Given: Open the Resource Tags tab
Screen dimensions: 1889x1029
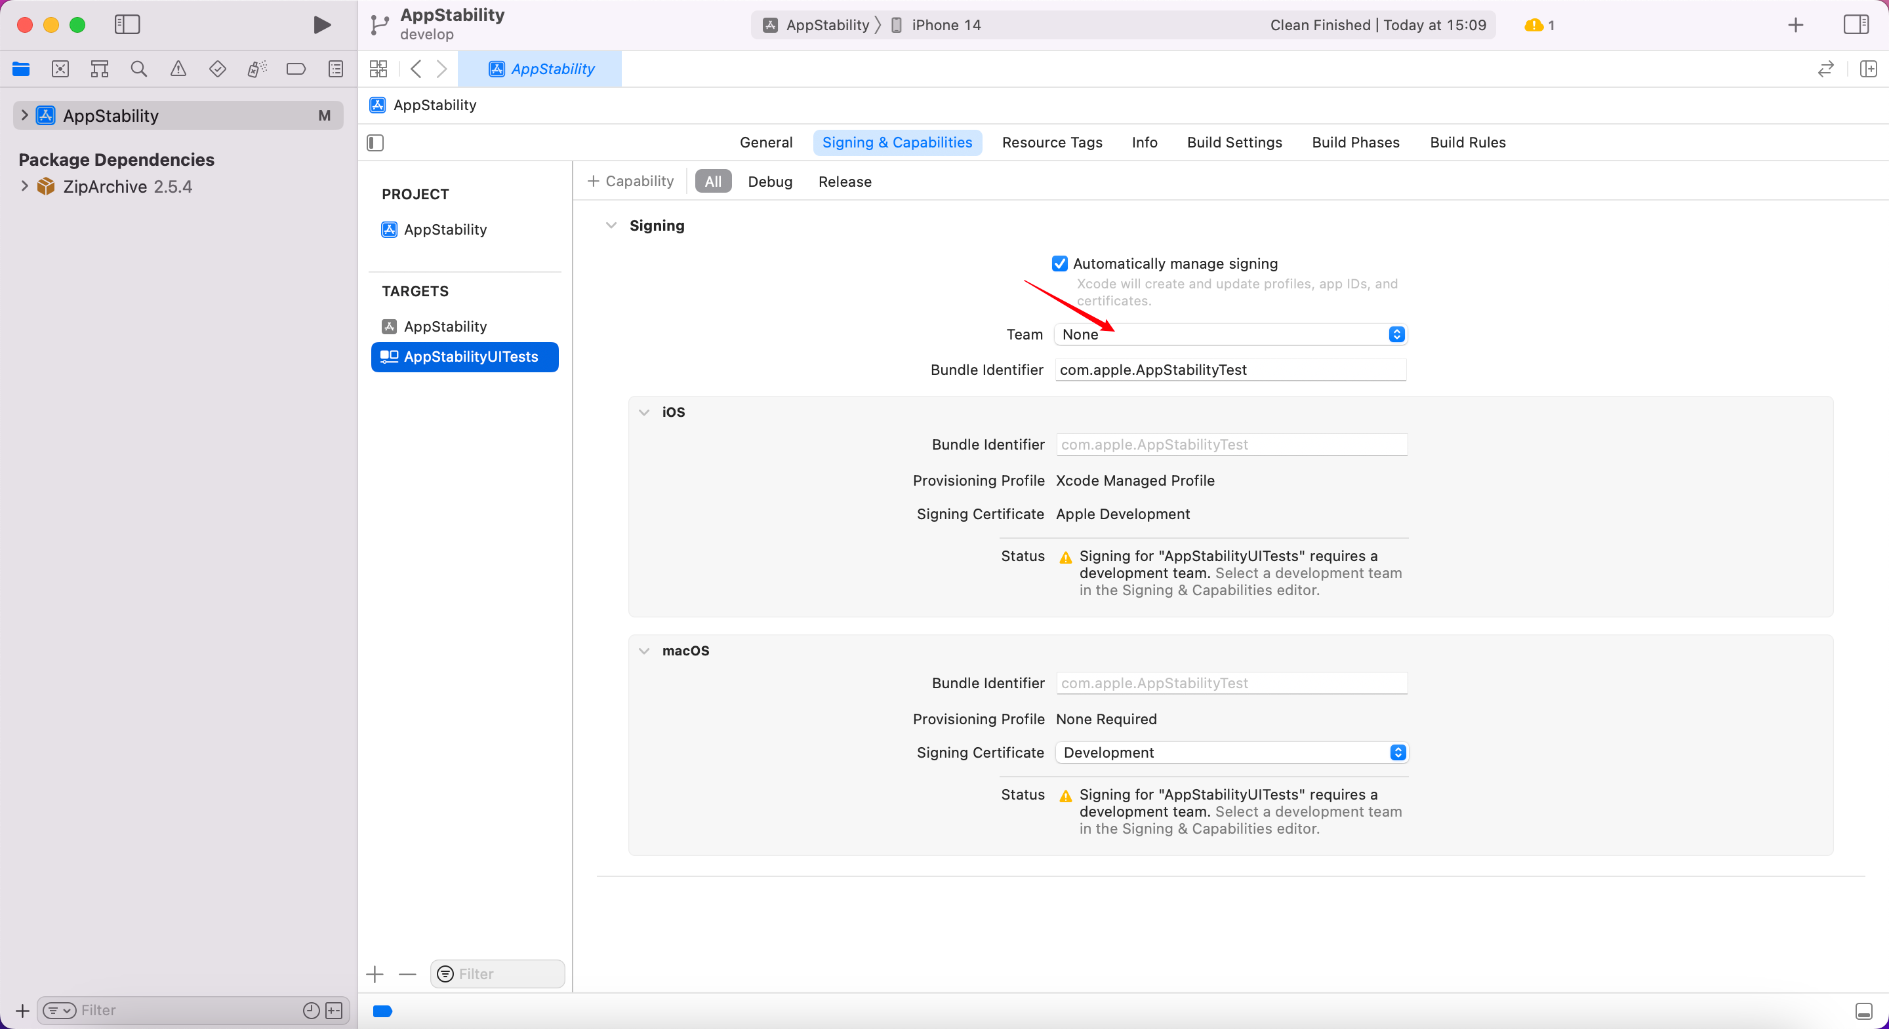Looking at the screenshot, I should 1051,142.
